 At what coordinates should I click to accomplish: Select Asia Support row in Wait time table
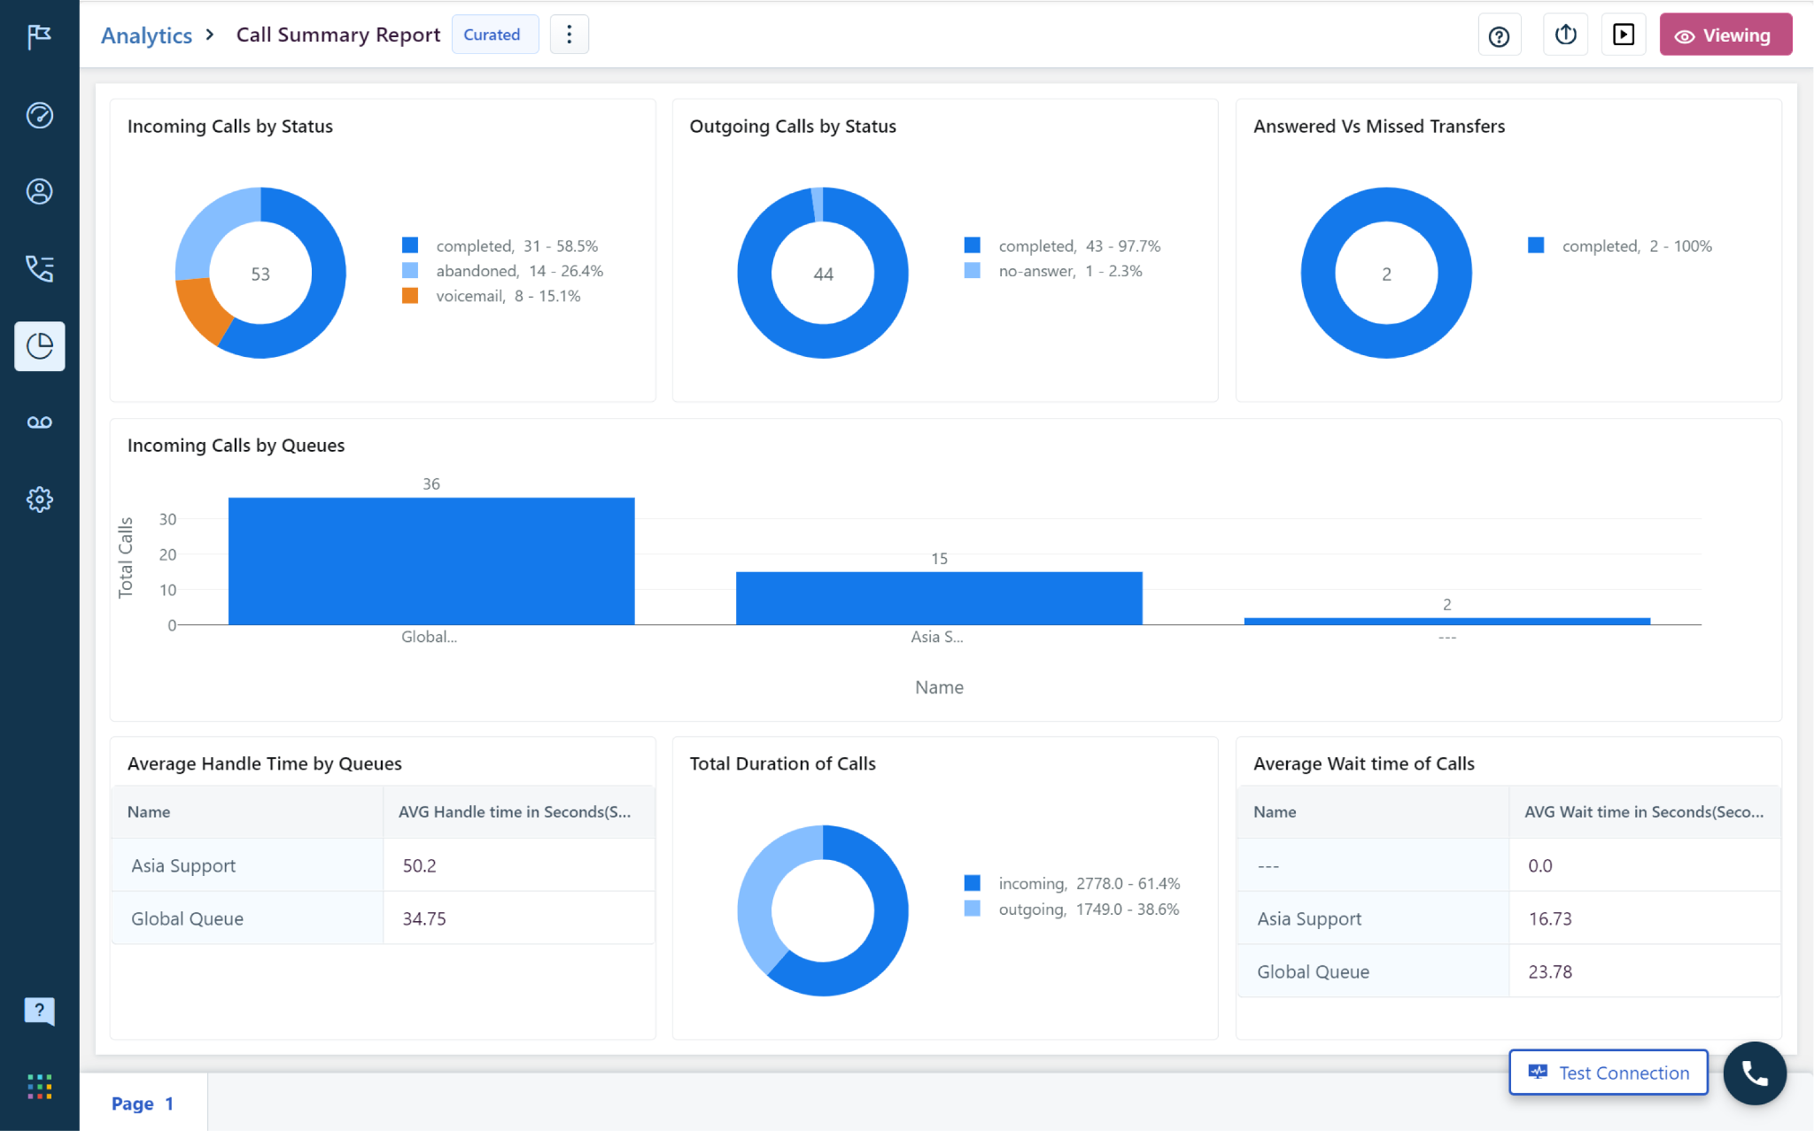pyautogui.click(x=1509, y=918)
